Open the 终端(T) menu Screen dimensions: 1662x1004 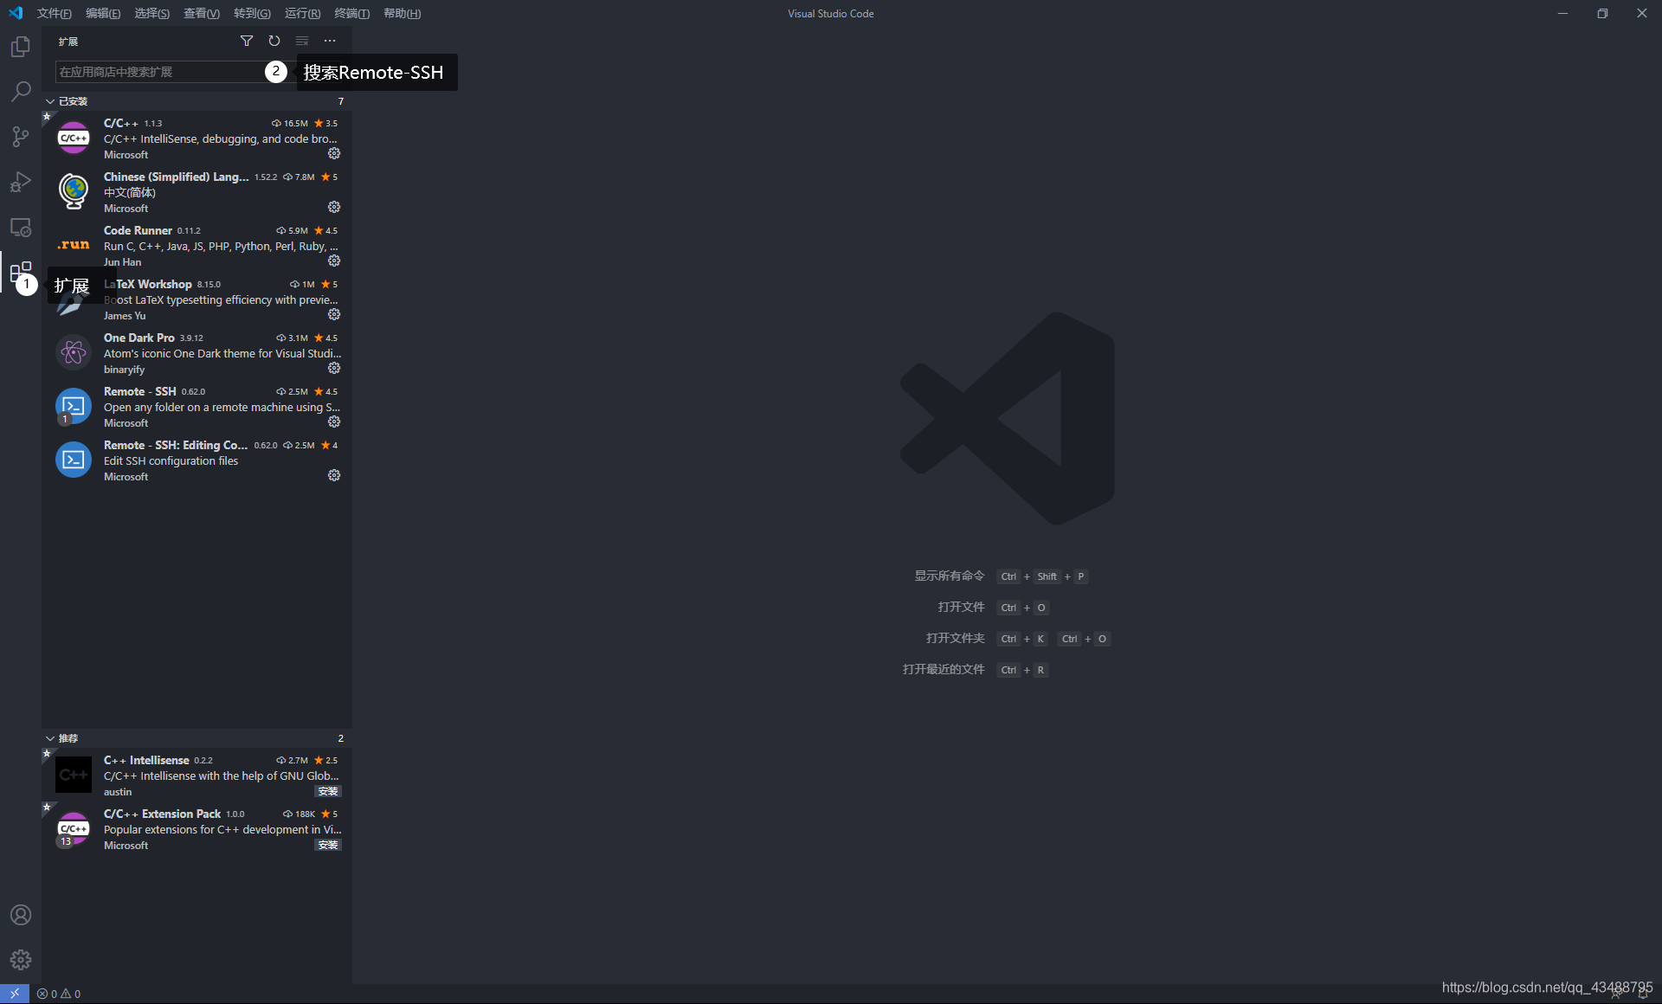click(x=351, y=13)
